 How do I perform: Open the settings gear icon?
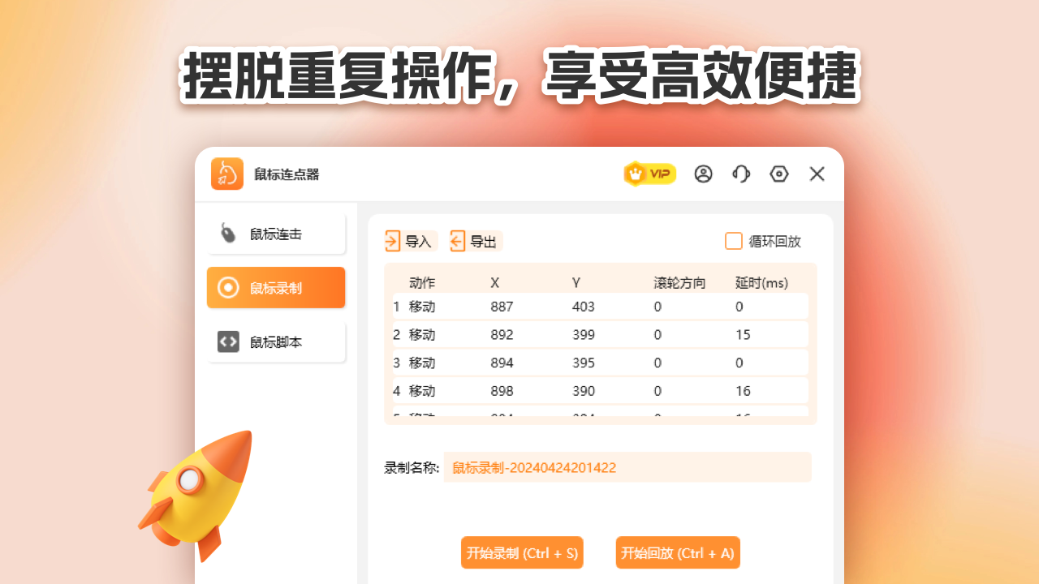point(778,174)
